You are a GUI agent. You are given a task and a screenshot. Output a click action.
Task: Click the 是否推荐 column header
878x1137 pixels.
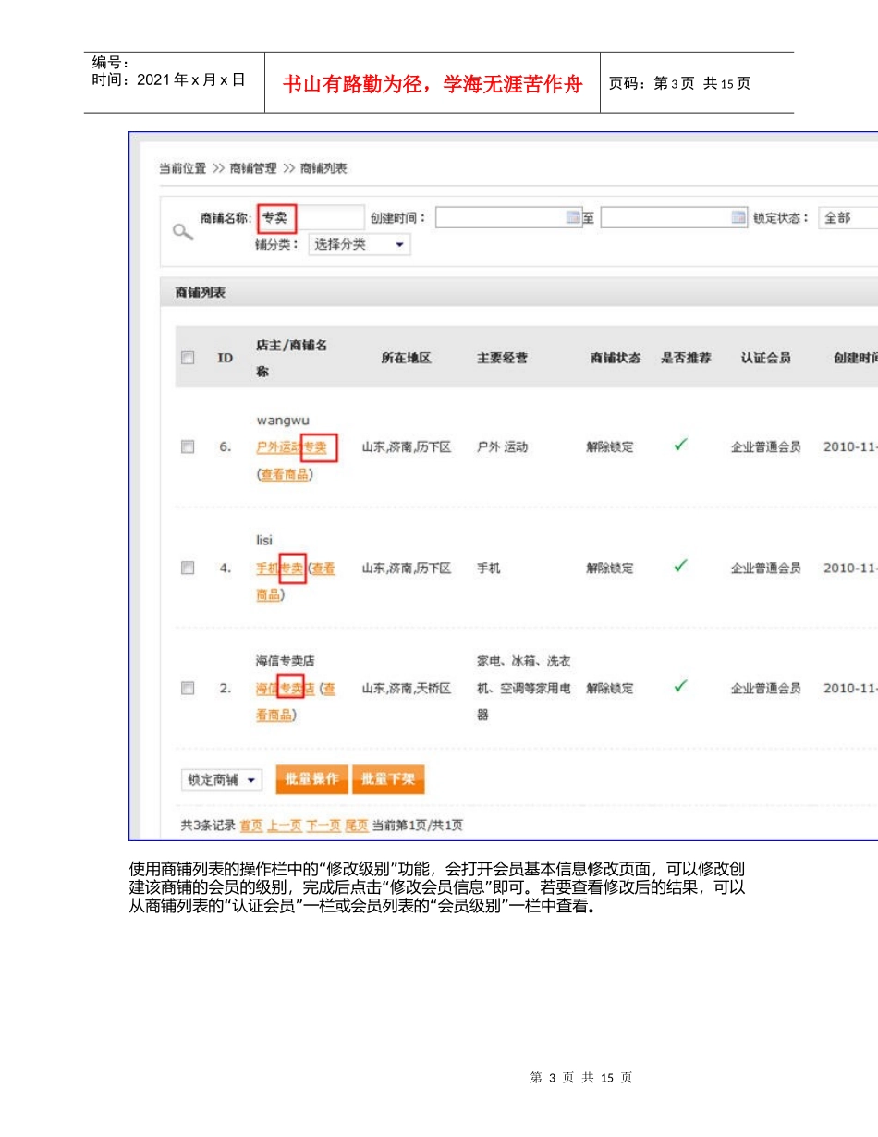click(x=686, y=358)
